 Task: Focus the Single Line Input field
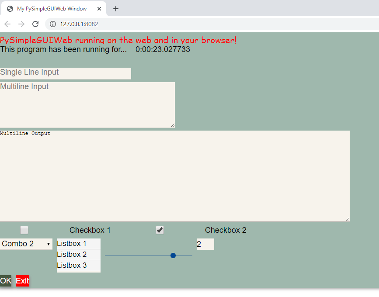(66, 73)
